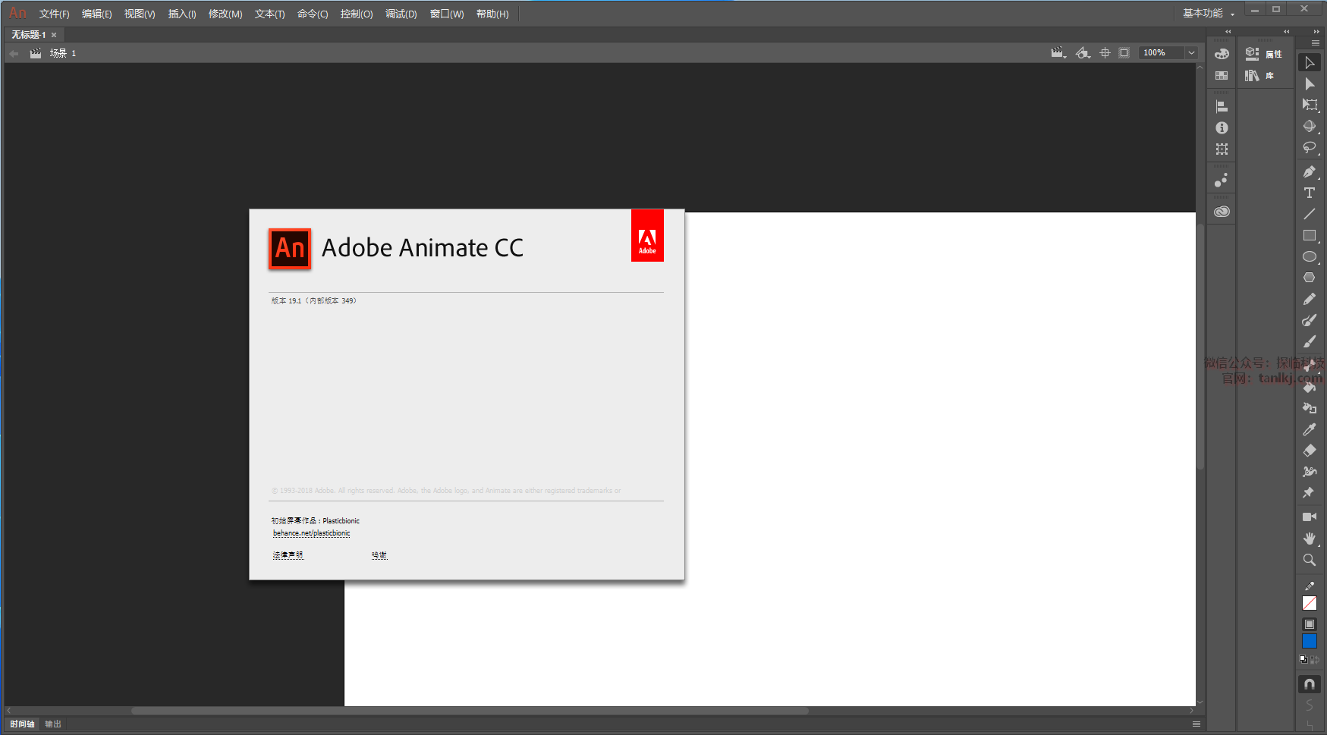Pick the Lasso tool
The width and height of the screenshot is (1327, 735).
(1310, 147)
